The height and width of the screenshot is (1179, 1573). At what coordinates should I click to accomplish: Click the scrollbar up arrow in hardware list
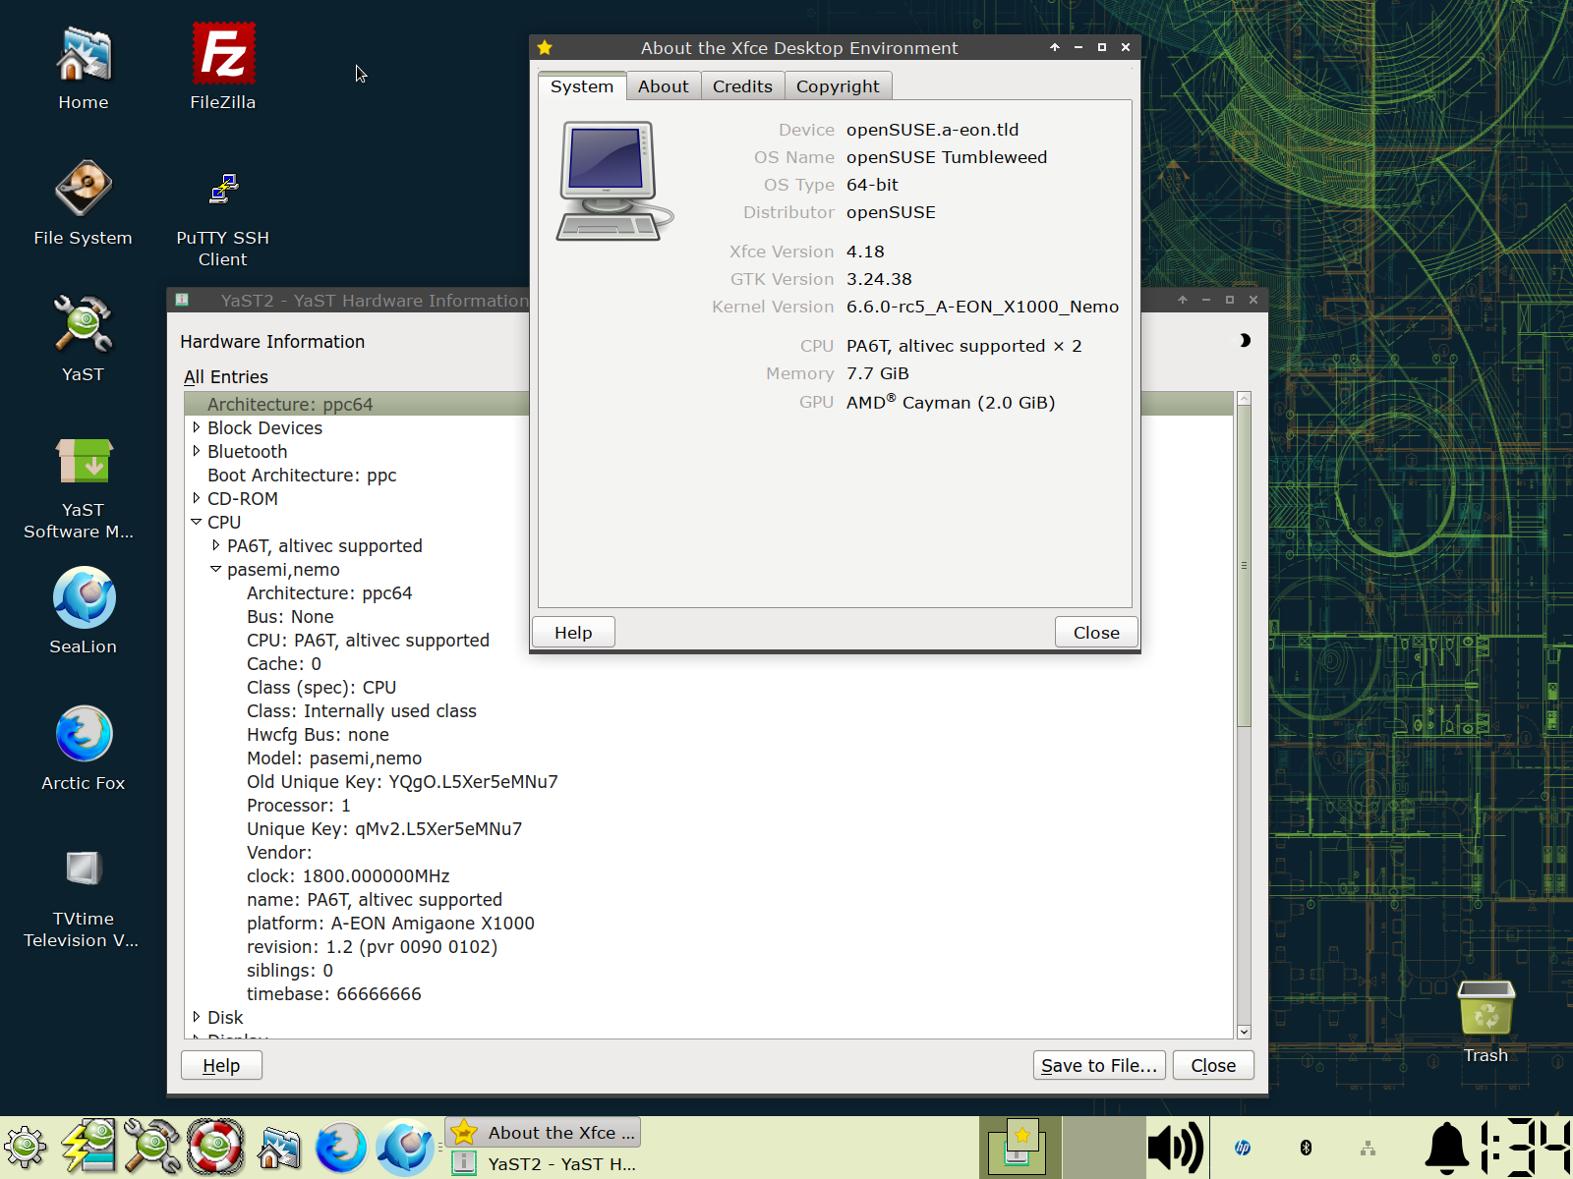click(x=1244, y=398)
